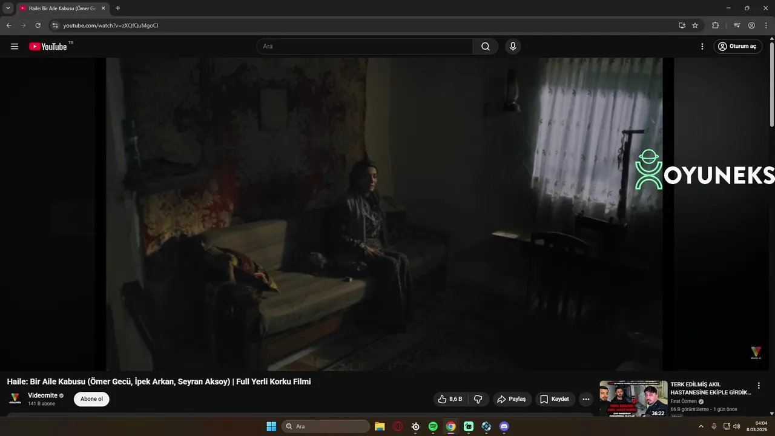Screen dimensions: 775x436
Task: Open media controls icon in Chrome toolbar
Action: click(x=737, y=25)
